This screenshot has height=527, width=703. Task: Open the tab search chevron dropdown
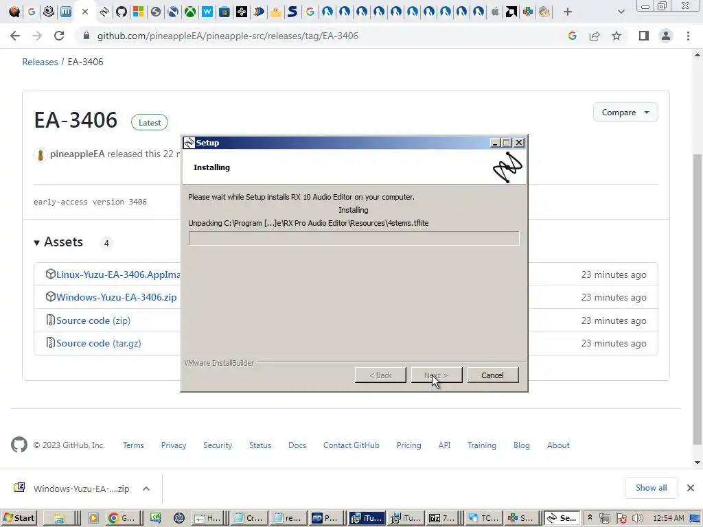621,12
